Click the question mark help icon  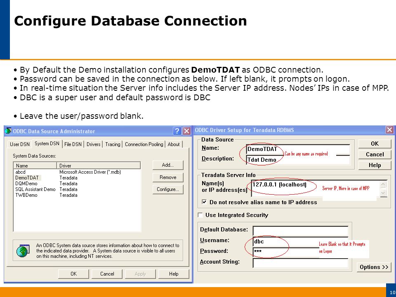(x=177, y=131)
